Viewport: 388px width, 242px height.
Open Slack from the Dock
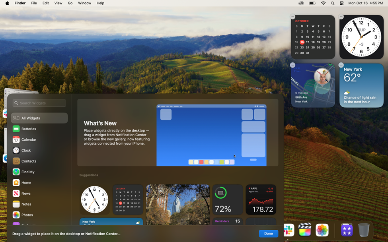(x=289, y=230)
